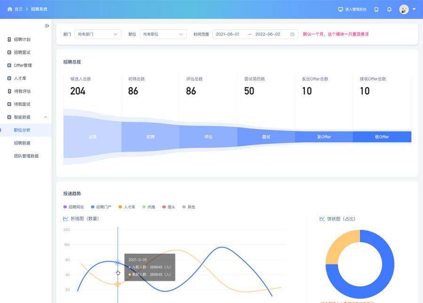Image resolution: width=423 pixels, height=303 pixels.
Task: Open 招聘数据 in the sidebar
Action: [x=22, y=143]
